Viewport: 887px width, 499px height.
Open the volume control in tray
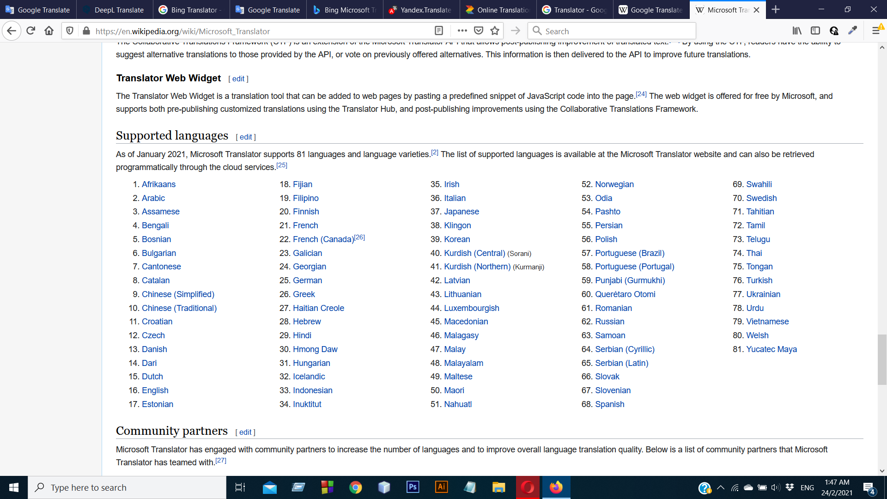[x=776, y=487]
